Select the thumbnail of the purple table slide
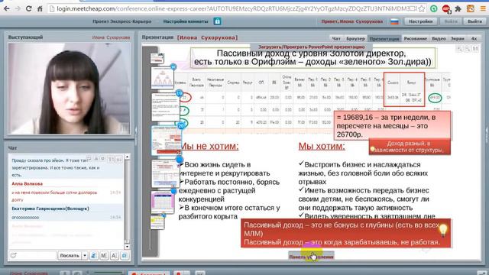489x275 pixels. pyautogui.click(x=162, y=202)
